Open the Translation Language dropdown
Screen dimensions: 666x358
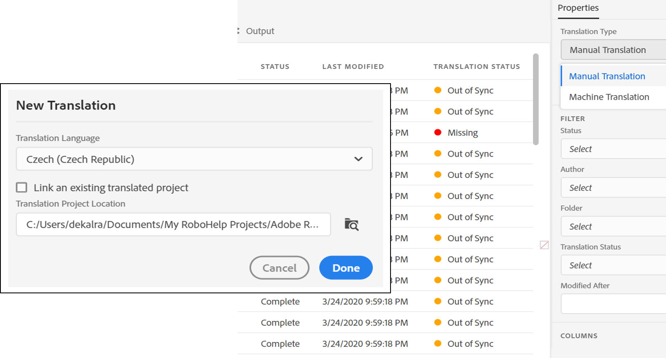point(194,159)
